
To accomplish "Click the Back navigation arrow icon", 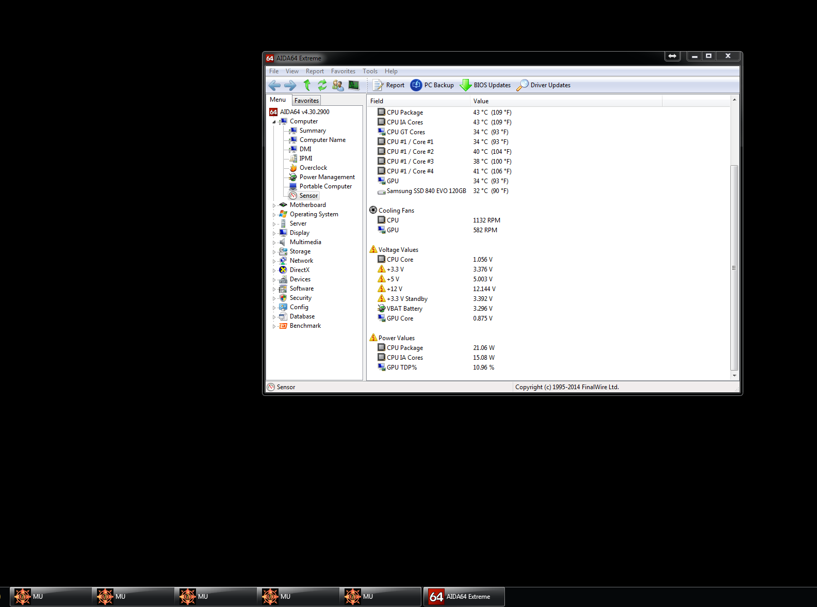I will (x=274, y=85).
